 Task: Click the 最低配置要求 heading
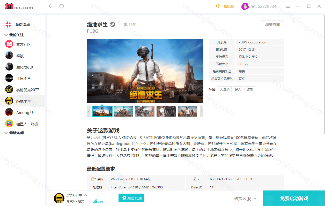point(101,169)
